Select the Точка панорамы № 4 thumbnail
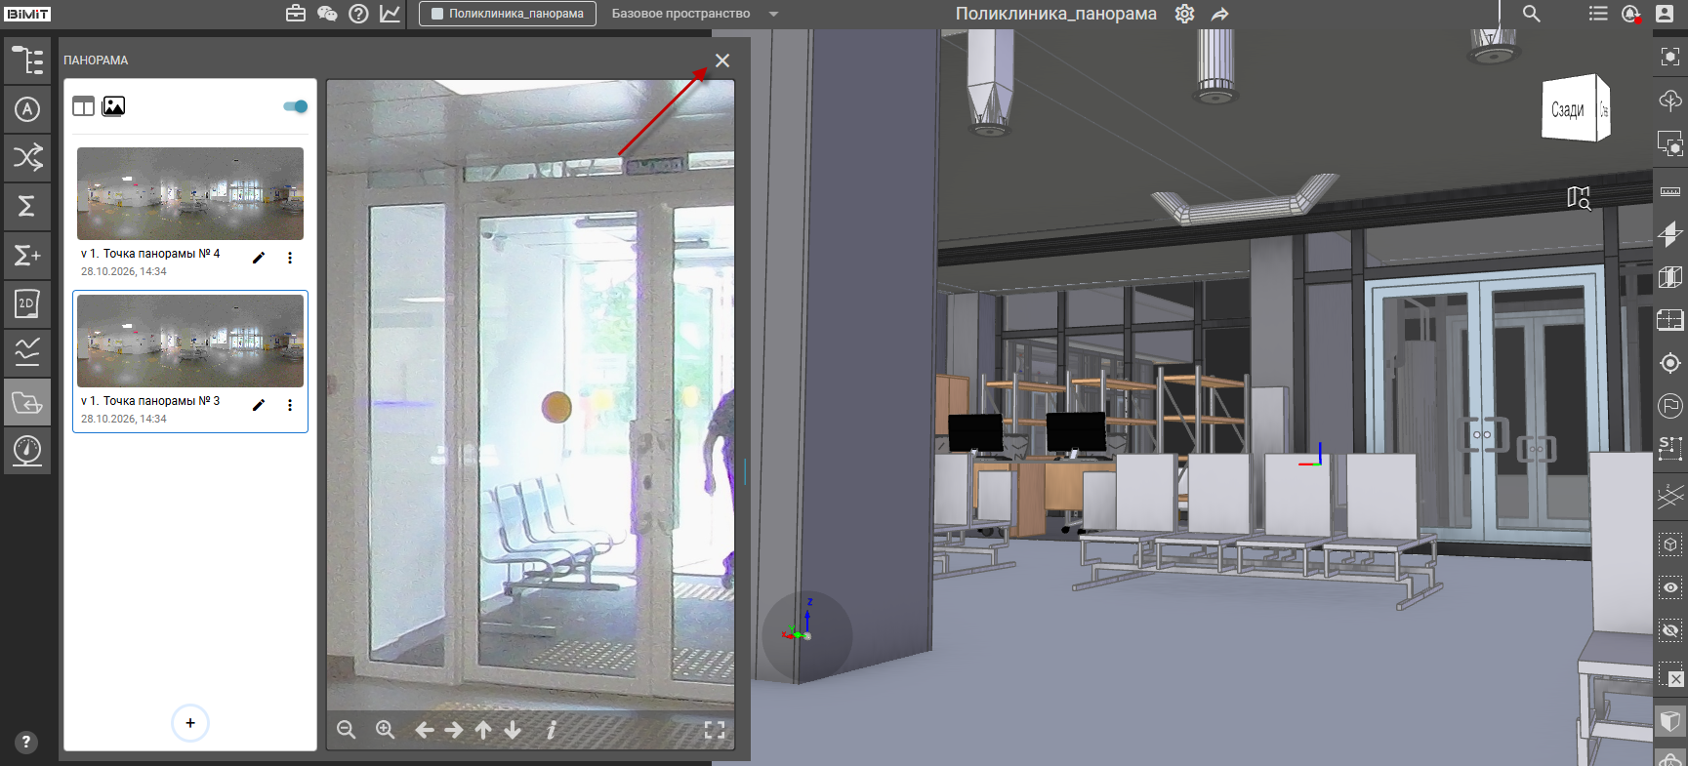The width and height of the screenshot is (1688, 766). [x=190, y=193]
